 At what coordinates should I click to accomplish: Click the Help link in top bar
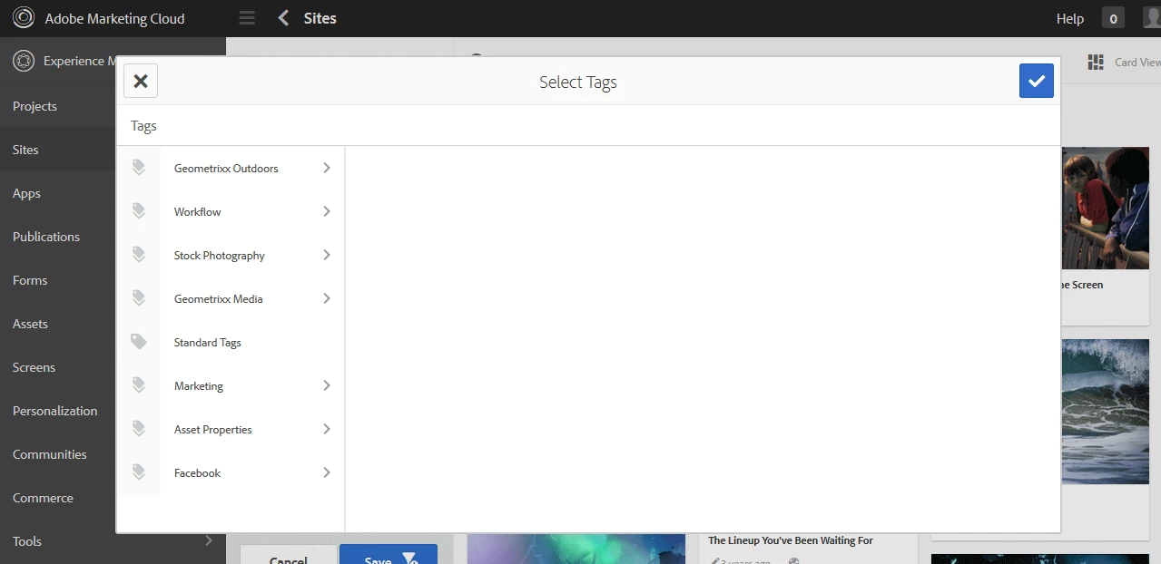tap(1070, 18)
